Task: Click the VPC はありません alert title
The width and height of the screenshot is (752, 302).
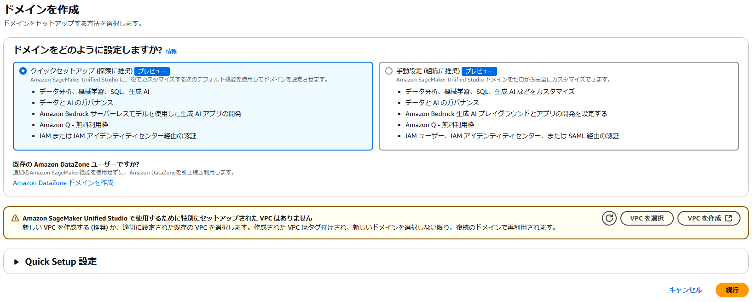Action: (168, 218)
